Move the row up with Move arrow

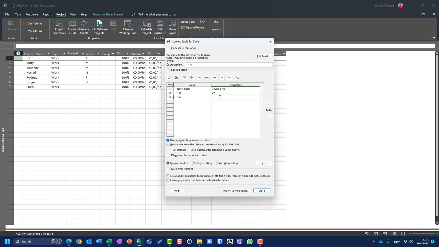pyautogui.click(x=269, y=104)
